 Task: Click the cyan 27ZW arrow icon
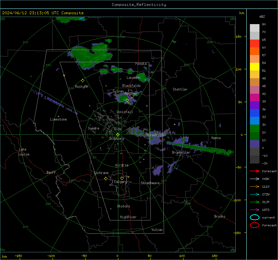pos(255,194)
